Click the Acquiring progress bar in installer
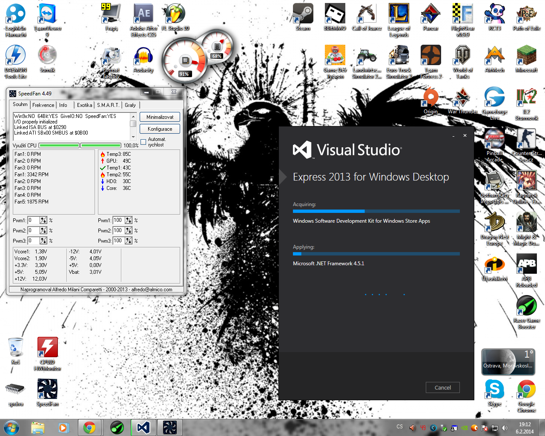This screenshot has height=436, width=545. (376, 211)
